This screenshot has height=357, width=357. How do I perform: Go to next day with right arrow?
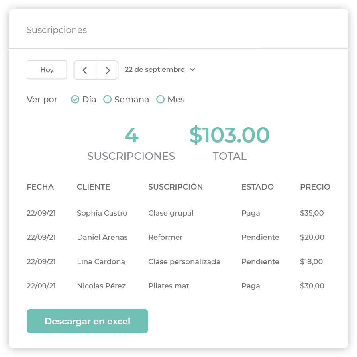108,70
